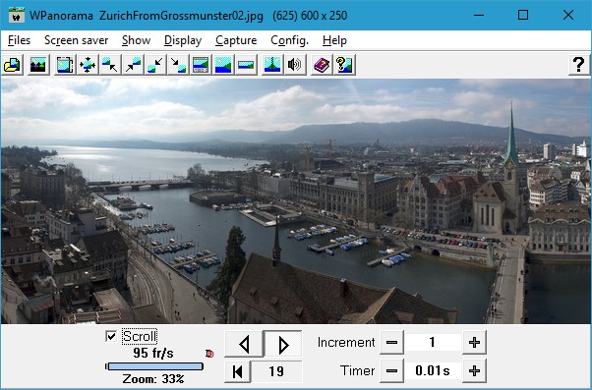Click the 95 fr/s frame rate text
The height and width of the screenshot is (390, 592).
(x=153, y=353)
